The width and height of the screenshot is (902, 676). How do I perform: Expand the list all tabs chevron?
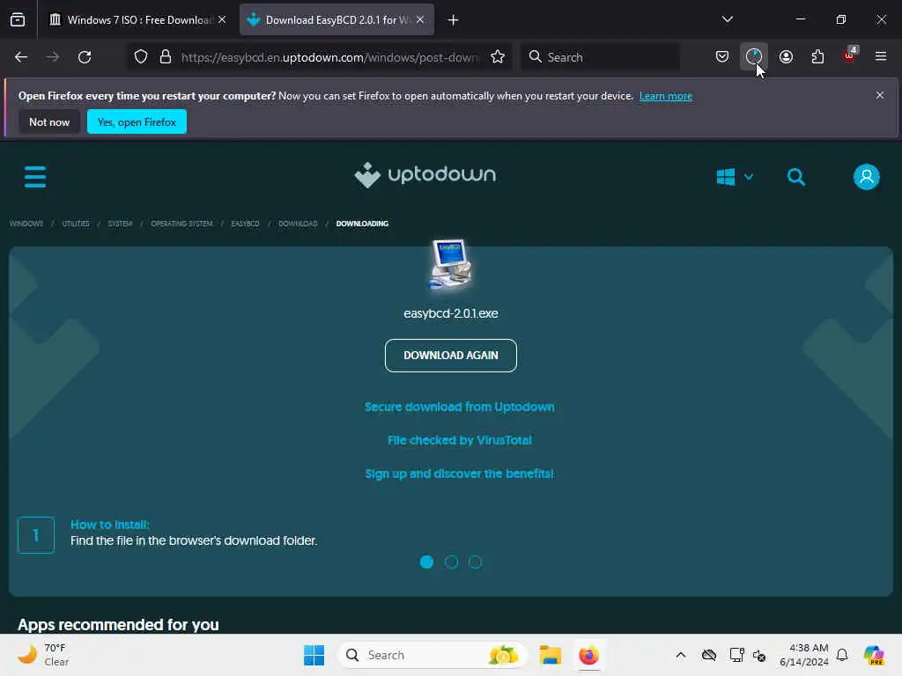727,19
